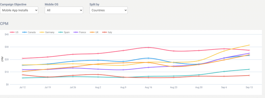Select the Spain point on Jul 12
Image resolution: width=265 pixels, height=98 pixels.
tap(23, 78)
